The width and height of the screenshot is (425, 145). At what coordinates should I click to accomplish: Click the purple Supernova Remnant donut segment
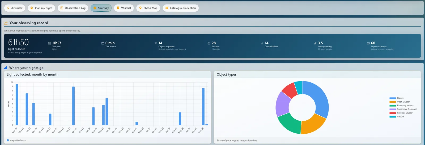[x=283, y=104]
